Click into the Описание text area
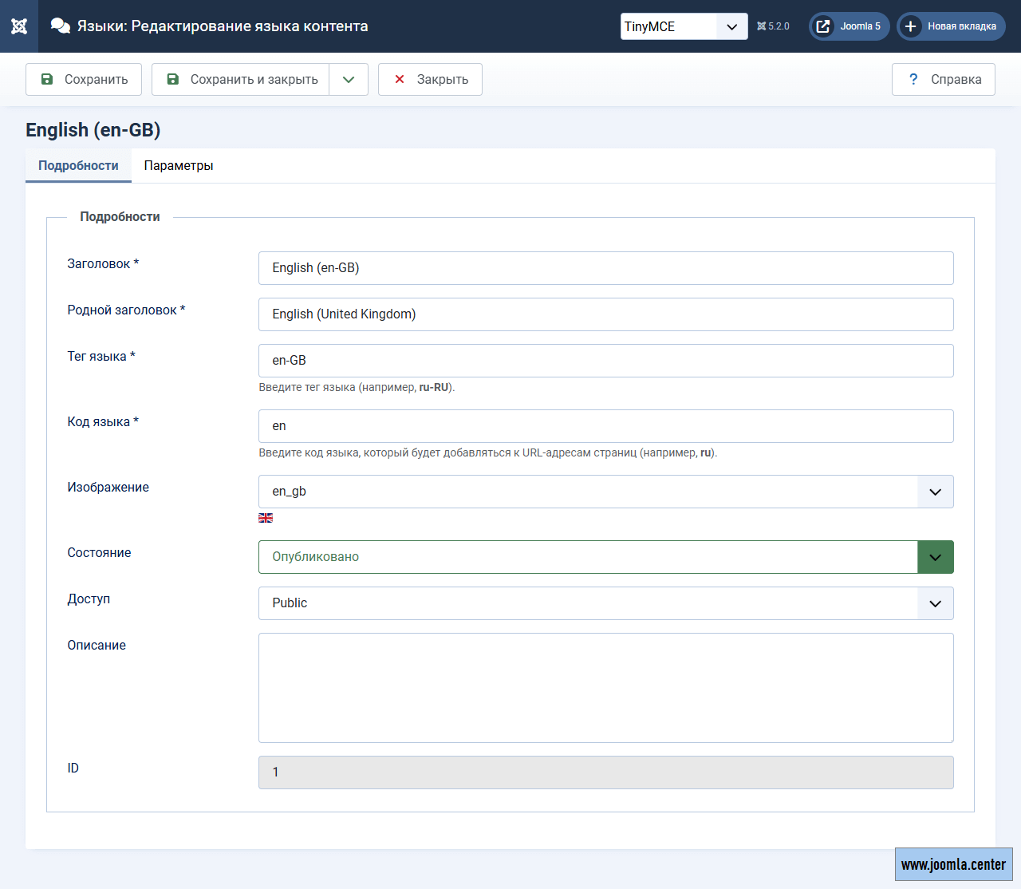This screenshot has height=889, width=1021. click(605, 688)
